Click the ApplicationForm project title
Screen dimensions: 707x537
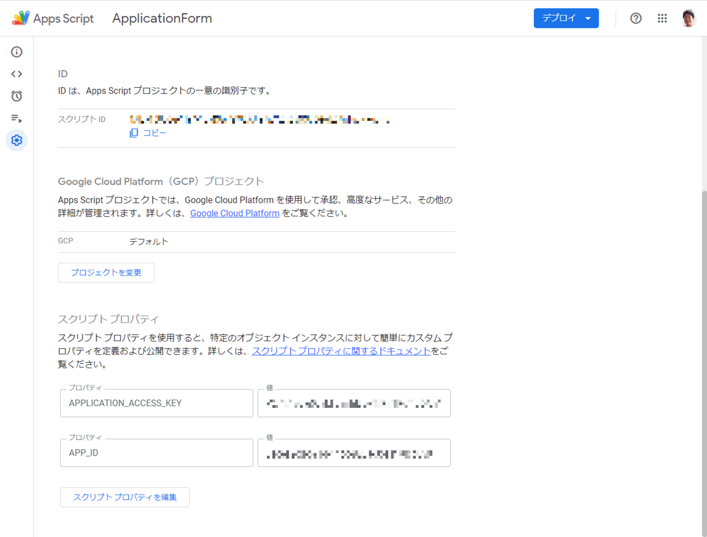[162, 18]
